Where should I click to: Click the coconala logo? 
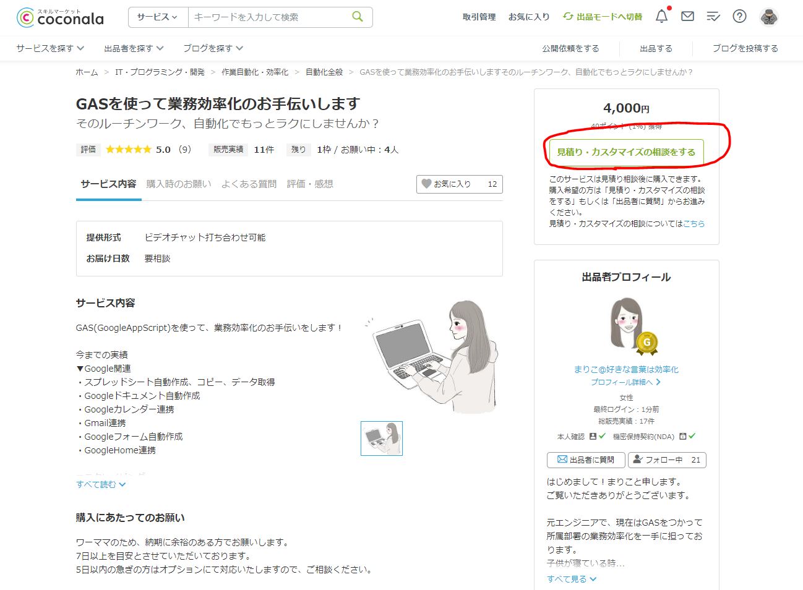click(x=60, y=17)
